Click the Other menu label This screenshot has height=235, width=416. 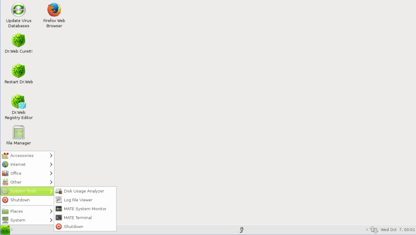(x=16, y=182)
